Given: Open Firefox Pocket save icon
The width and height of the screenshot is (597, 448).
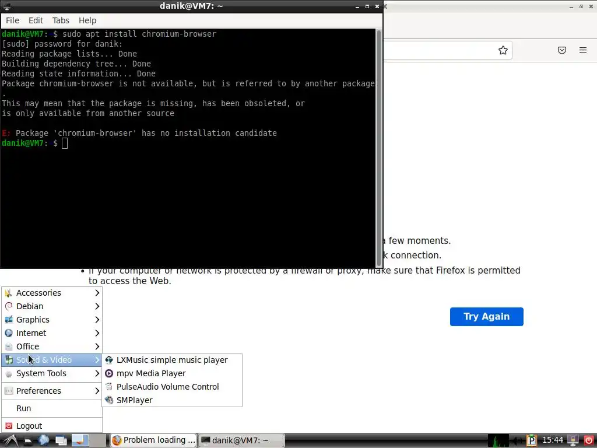Looking at the screenshot, I should click(562, 50).
